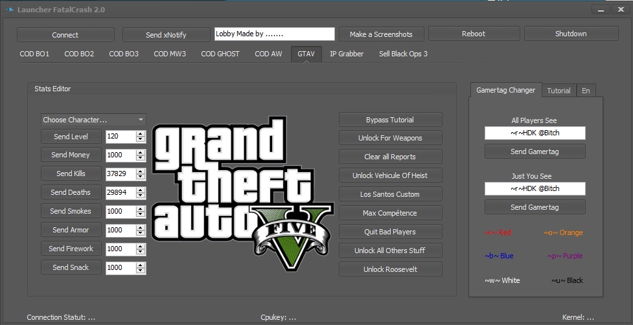The height and width of the screenshot is (325, 633).
Task: Increase the Firework value with up arrow
Action: pyautogui.click(x=141, y=247)
